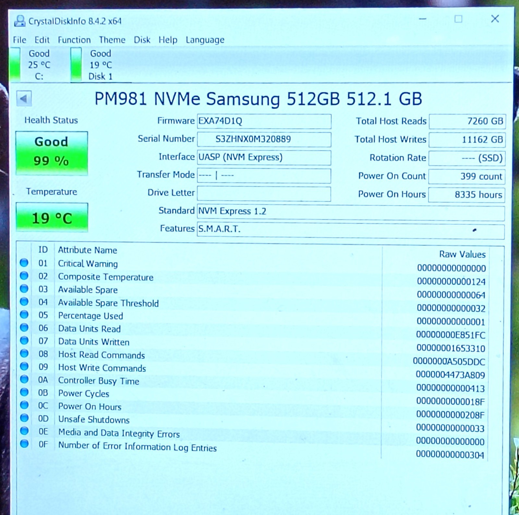Click the Total Host Writes value 11162 GB
519x515 pixels.
[467, 140]
